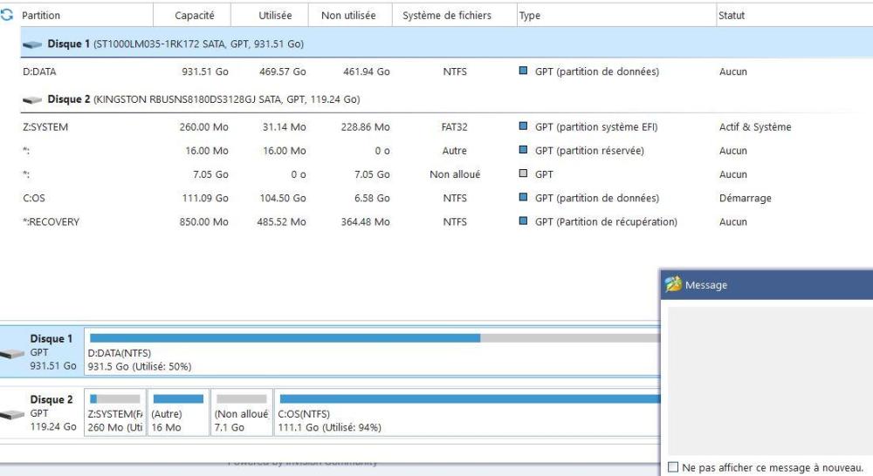
Task: Check 'Ne pas afficher ce message à nouveau'
Action: 672,467
